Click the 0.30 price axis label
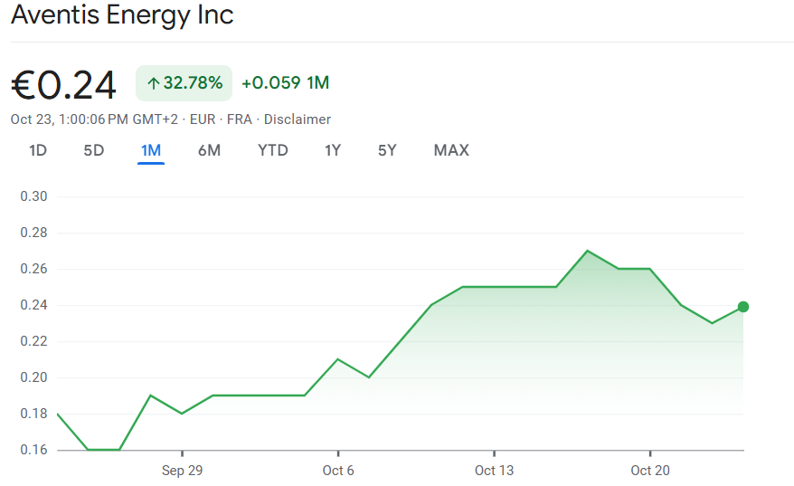794x486 pixels. (33, 196)
